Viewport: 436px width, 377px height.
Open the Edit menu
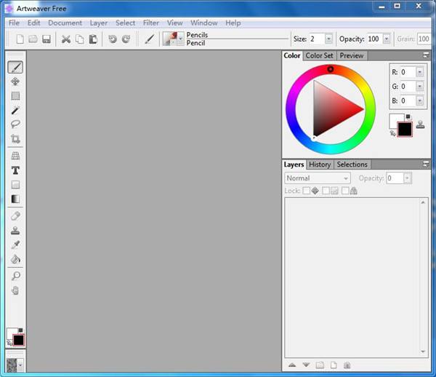click(x=33, y=23)
